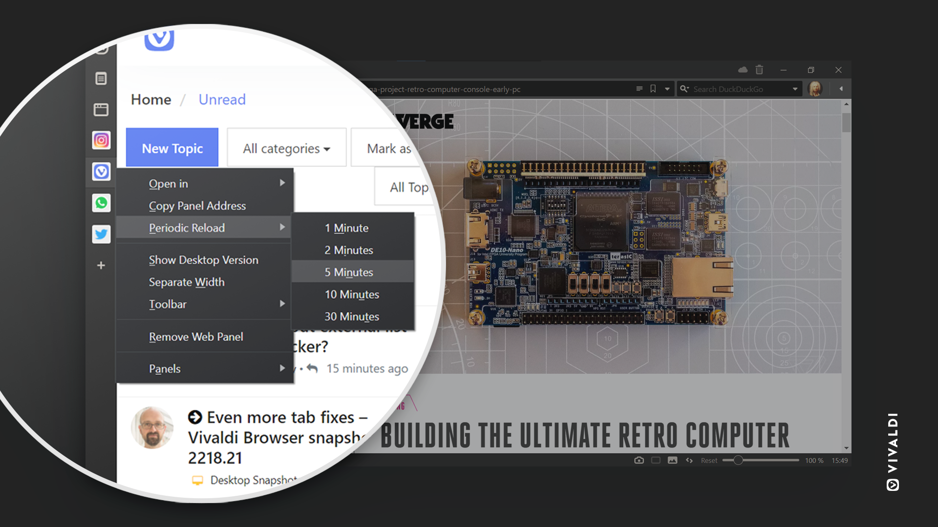The image size is (938, 527).
Task: Focus the Search DuckDuckGo field
Action: click(x=740, y=89)
